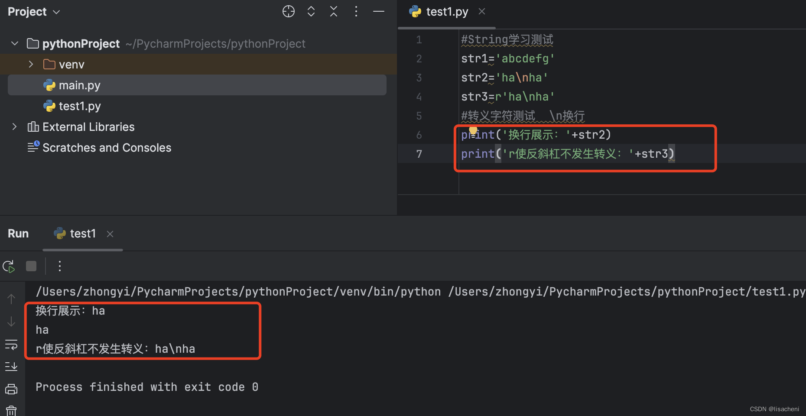Toggle soft-wrap in console output
Screen dimensions: 806x416
(11, 344)
